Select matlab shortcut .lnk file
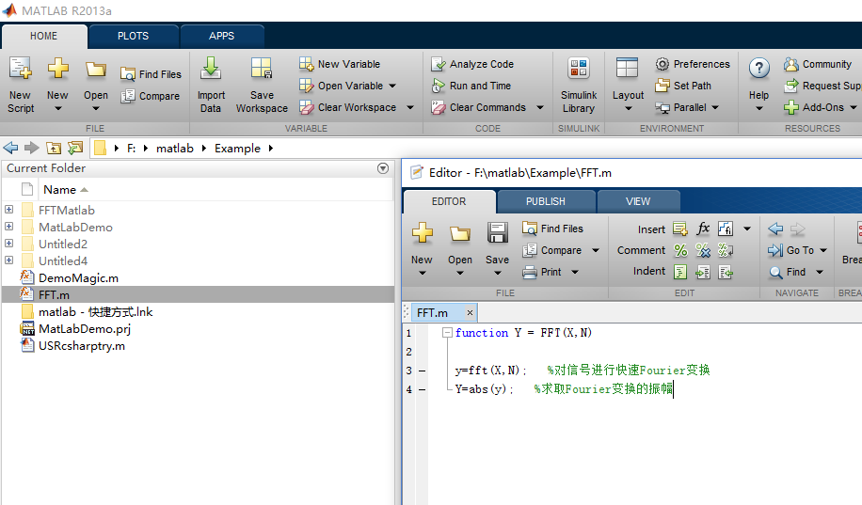 pyautogui.click(x=95, y=311)
